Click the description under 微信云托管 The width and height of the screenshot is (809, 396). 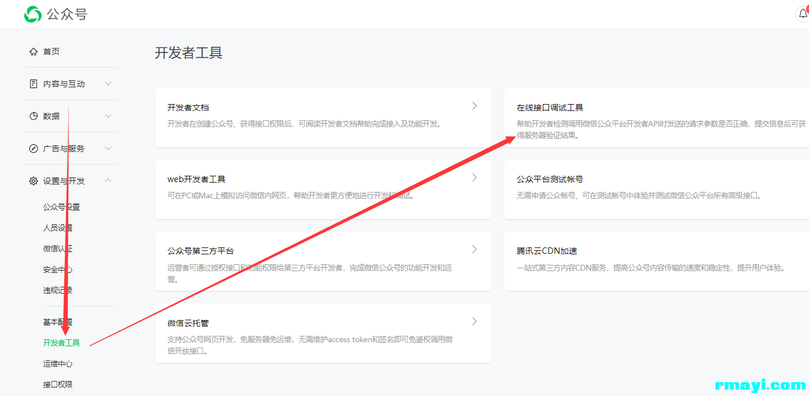310,345
